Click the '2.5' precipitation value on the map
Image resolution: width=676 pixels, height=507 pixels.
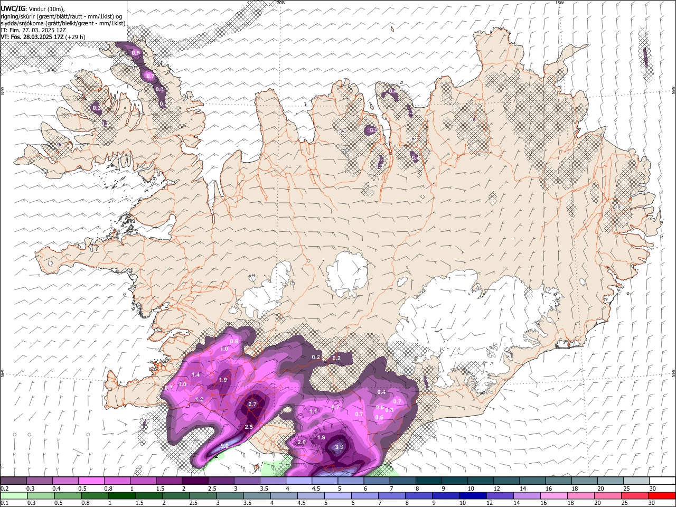(249, 427)
